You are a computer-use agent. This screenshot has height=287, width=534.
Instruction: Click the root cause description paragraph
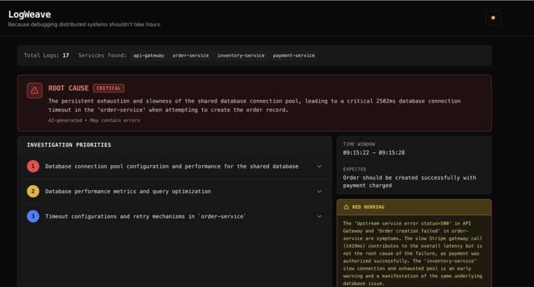254,105
